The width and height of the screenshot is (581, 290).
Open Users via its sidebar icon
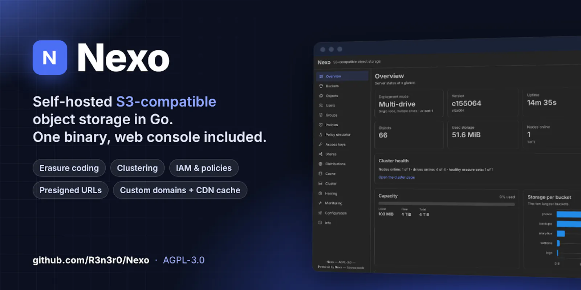(x=321, y=105)
